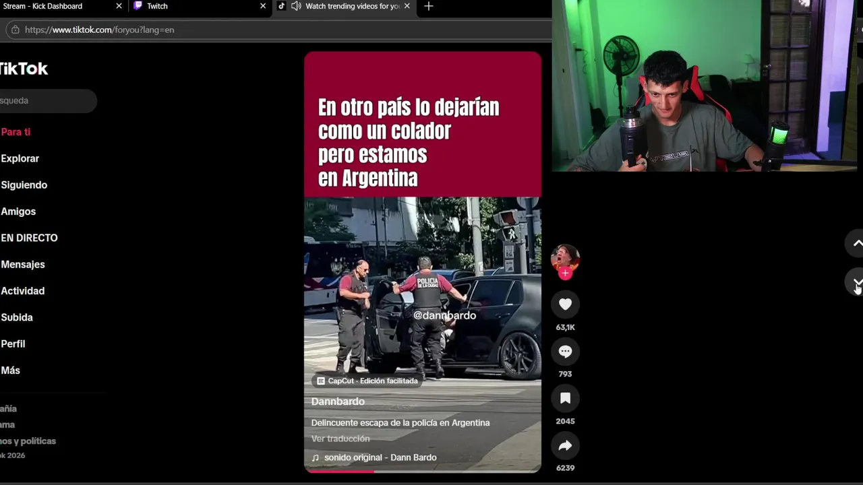Viewport: 863px width, 485px height.
Task: Open Perfil in the sidebar
Action: tap(13, 344)
